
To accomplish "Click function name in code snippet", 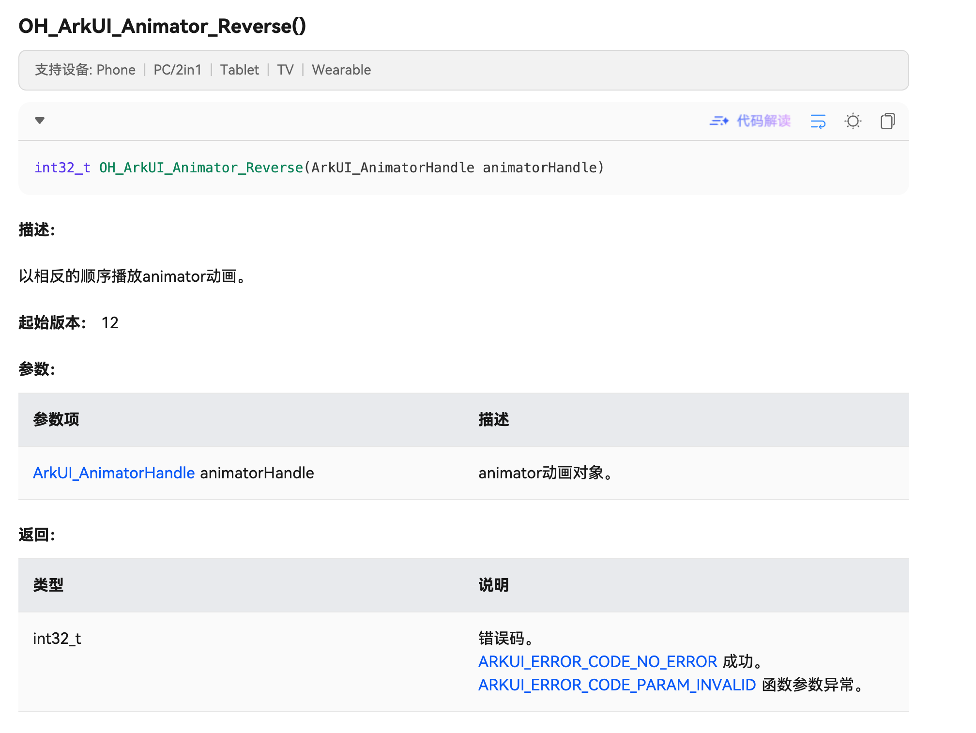I will pyautogui.click(x=201, y=168).
